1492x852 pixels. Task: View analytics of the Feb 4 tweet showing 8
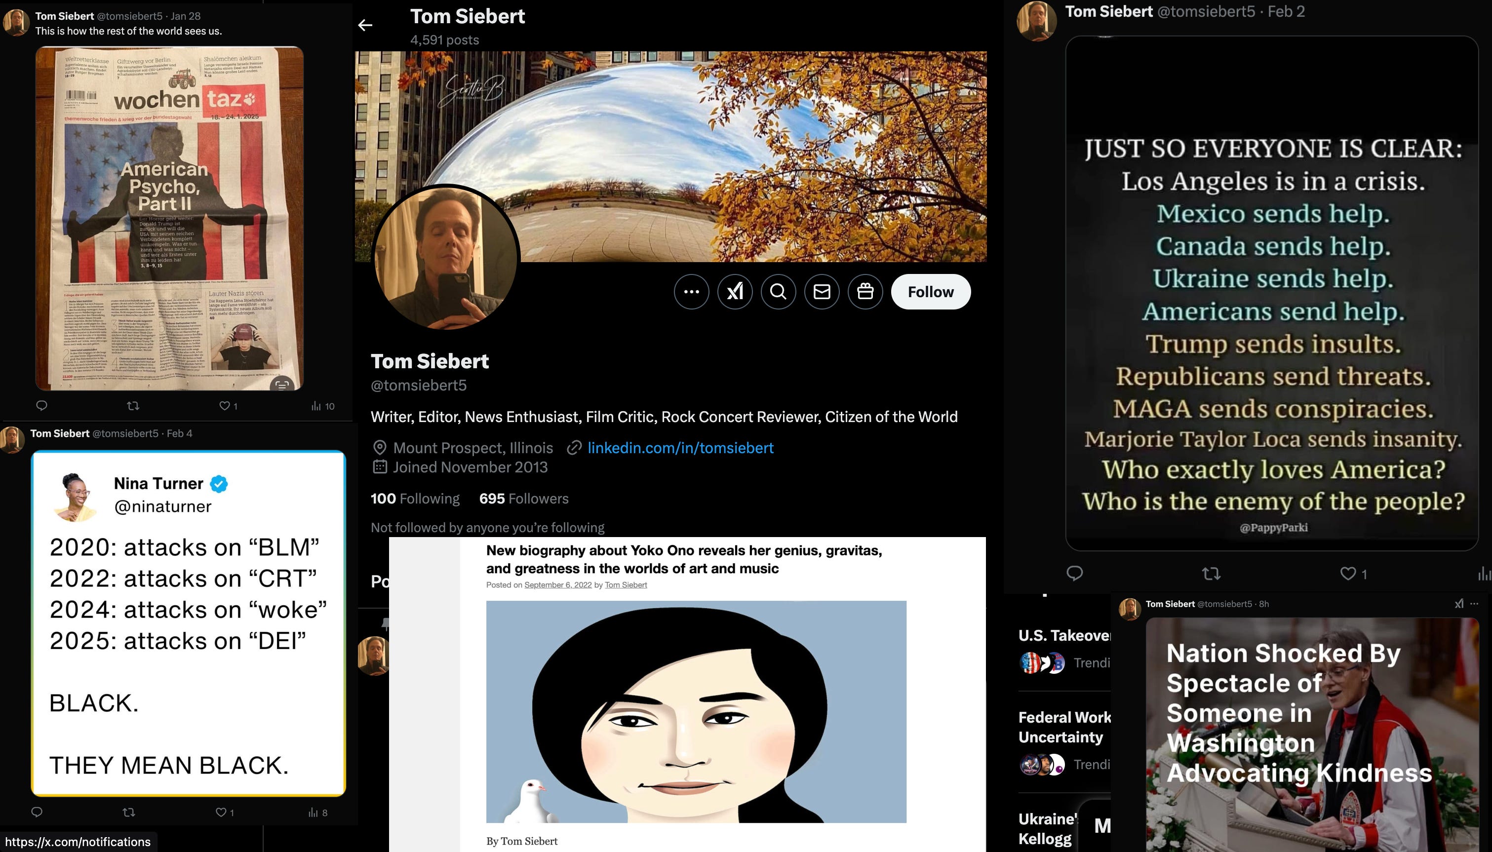click(318, 812)
